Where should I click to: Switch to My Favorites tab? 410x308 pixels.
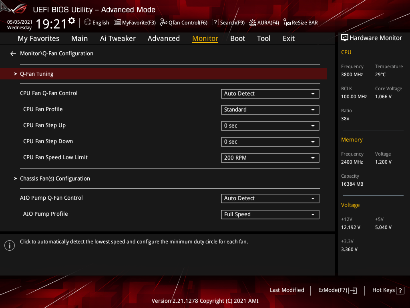(x=38, y=38)
